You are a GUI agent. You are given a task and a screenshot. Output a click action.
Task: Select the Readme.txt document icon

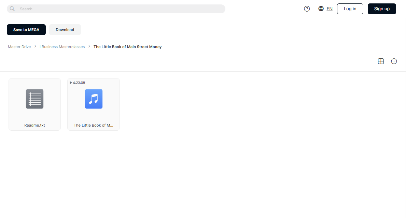[x=35, y=99]
